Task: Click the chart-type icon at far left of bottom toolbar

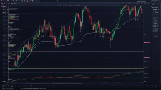Action: pos(3,86)
